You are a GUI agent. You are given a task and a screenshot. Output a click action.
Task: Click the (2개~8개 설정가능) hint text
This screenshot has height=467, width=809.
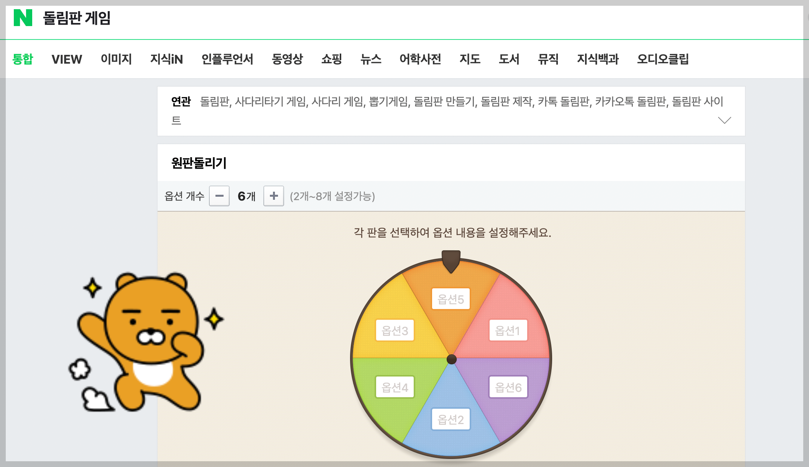(332, 196)
